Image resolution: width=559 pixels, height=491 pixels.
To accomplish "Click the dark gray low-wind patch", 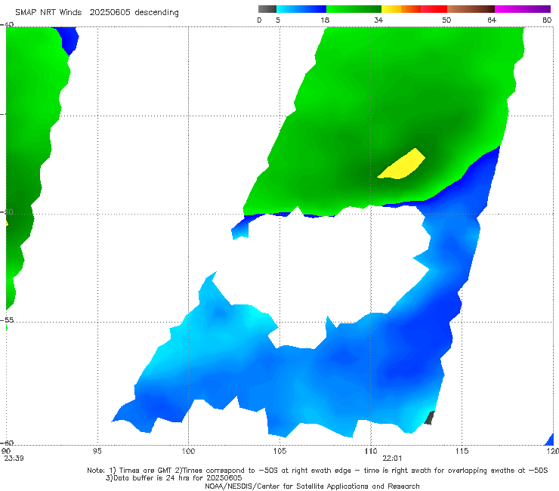I will 430,418.
